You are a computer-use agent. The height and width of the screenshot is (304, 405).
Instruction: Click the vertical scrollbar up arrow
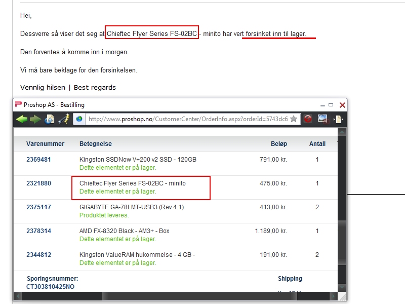click(x=342, y=132)
